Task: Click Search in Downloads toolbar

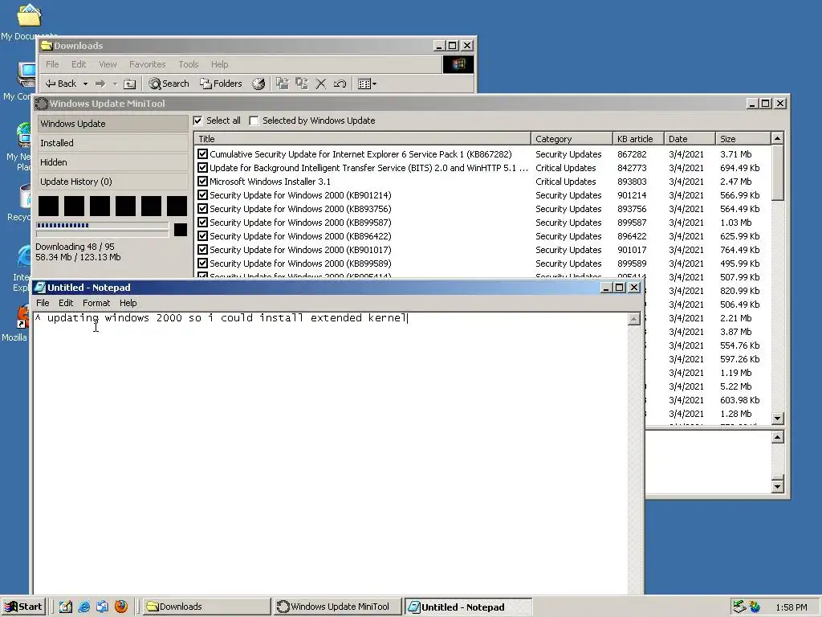Action: 169,84
